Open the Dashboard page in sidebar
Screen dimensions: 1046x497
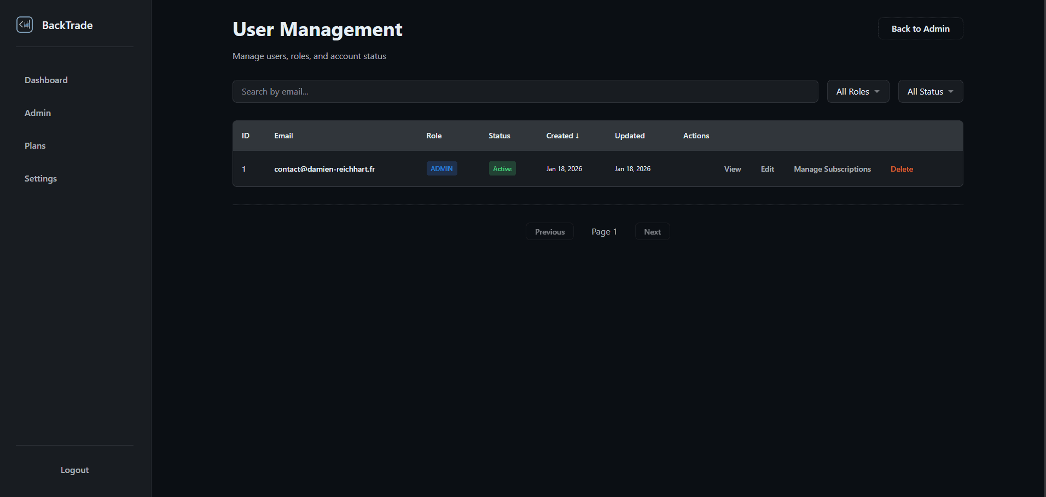point(46,80)
